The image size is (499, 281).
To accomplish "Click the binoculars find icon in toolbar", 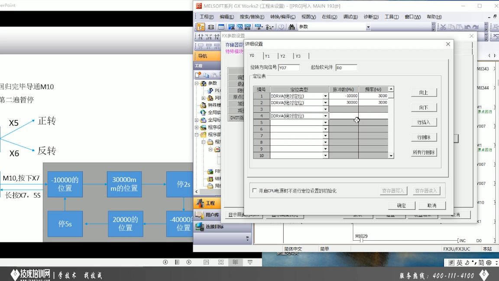I will [292, 27].
